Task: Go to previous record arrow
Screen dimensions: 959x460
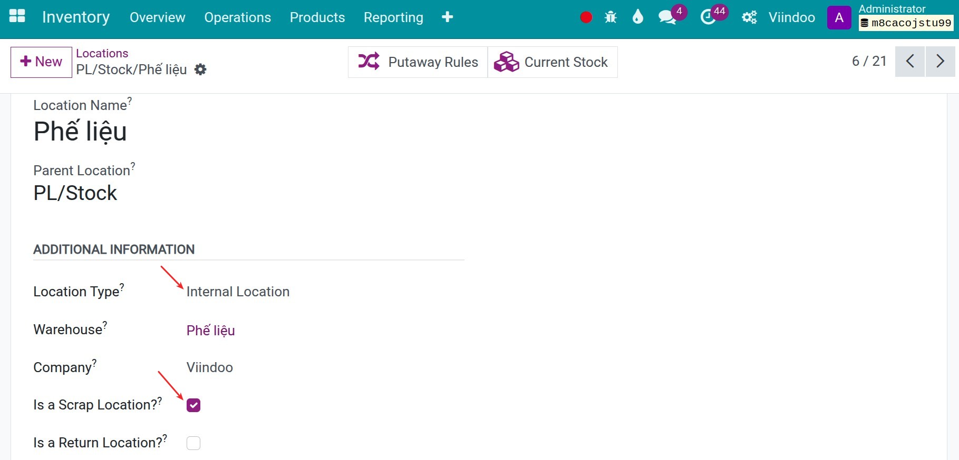Action: pyautogui.click(x=910, y=62)
